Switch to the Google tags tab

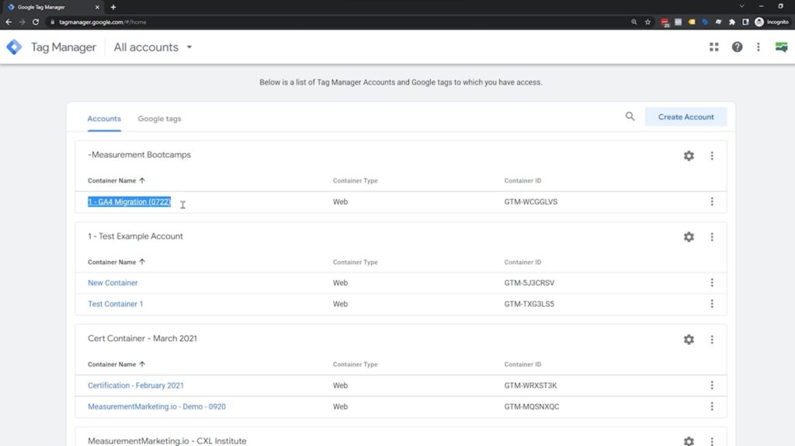[x=159, y=119]
